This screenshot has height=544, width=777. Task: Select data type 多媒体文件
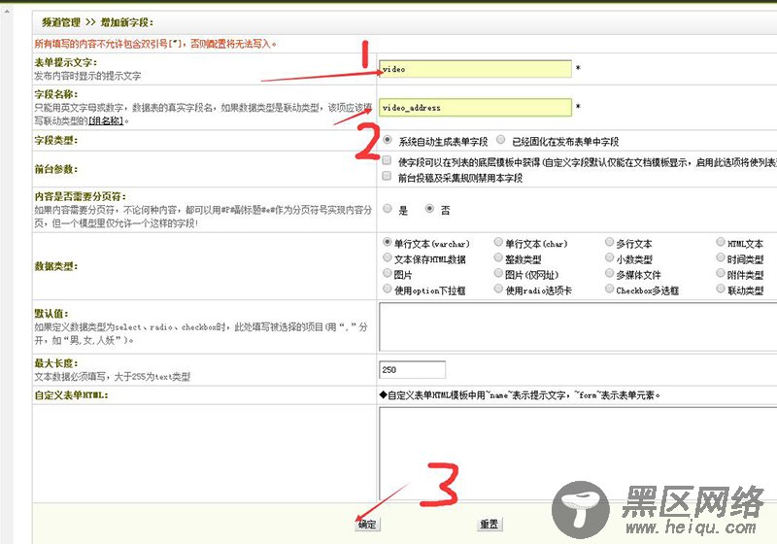[x=610, y=273]
